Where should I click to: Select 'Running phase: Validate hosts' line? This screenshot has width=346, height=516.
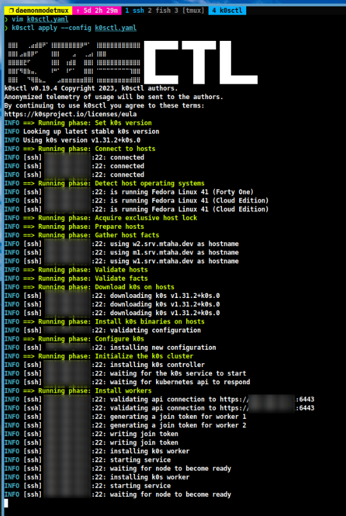pyautogui.click(x=76, y=270)
